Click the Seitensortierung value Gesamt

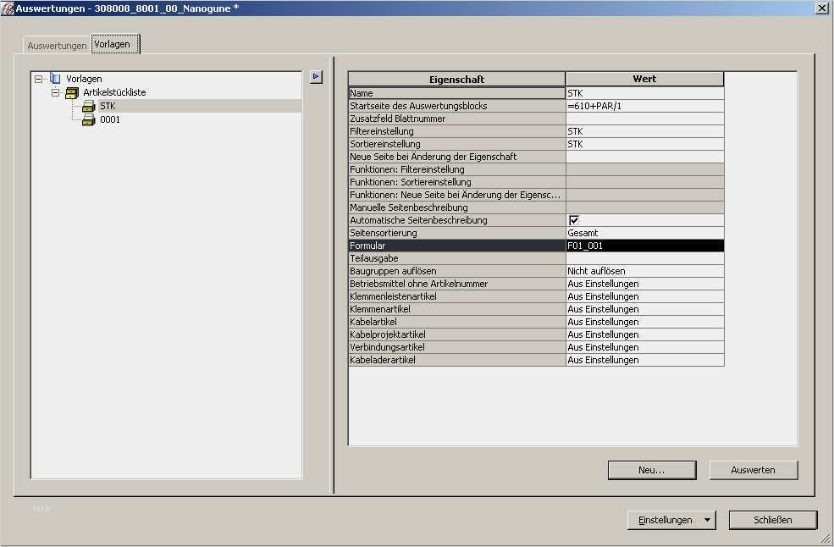643,233
